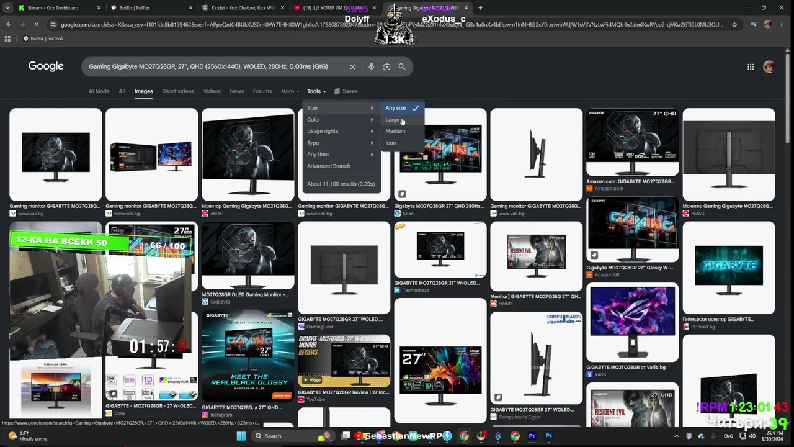Expand the Usage rights filter submenu
This screenshot has width=794, height=447.
click(x=341, y=131)
